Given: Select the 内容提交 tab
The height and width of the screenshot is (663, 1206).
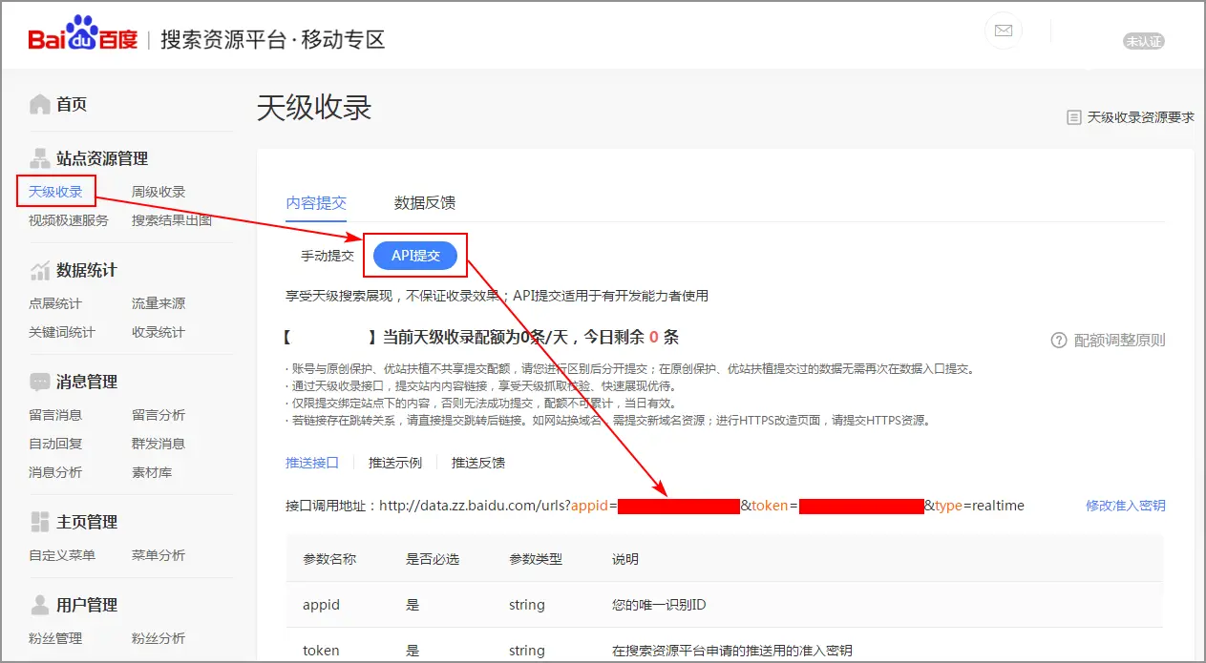Looking at the screenshot, I should point(316,202).
